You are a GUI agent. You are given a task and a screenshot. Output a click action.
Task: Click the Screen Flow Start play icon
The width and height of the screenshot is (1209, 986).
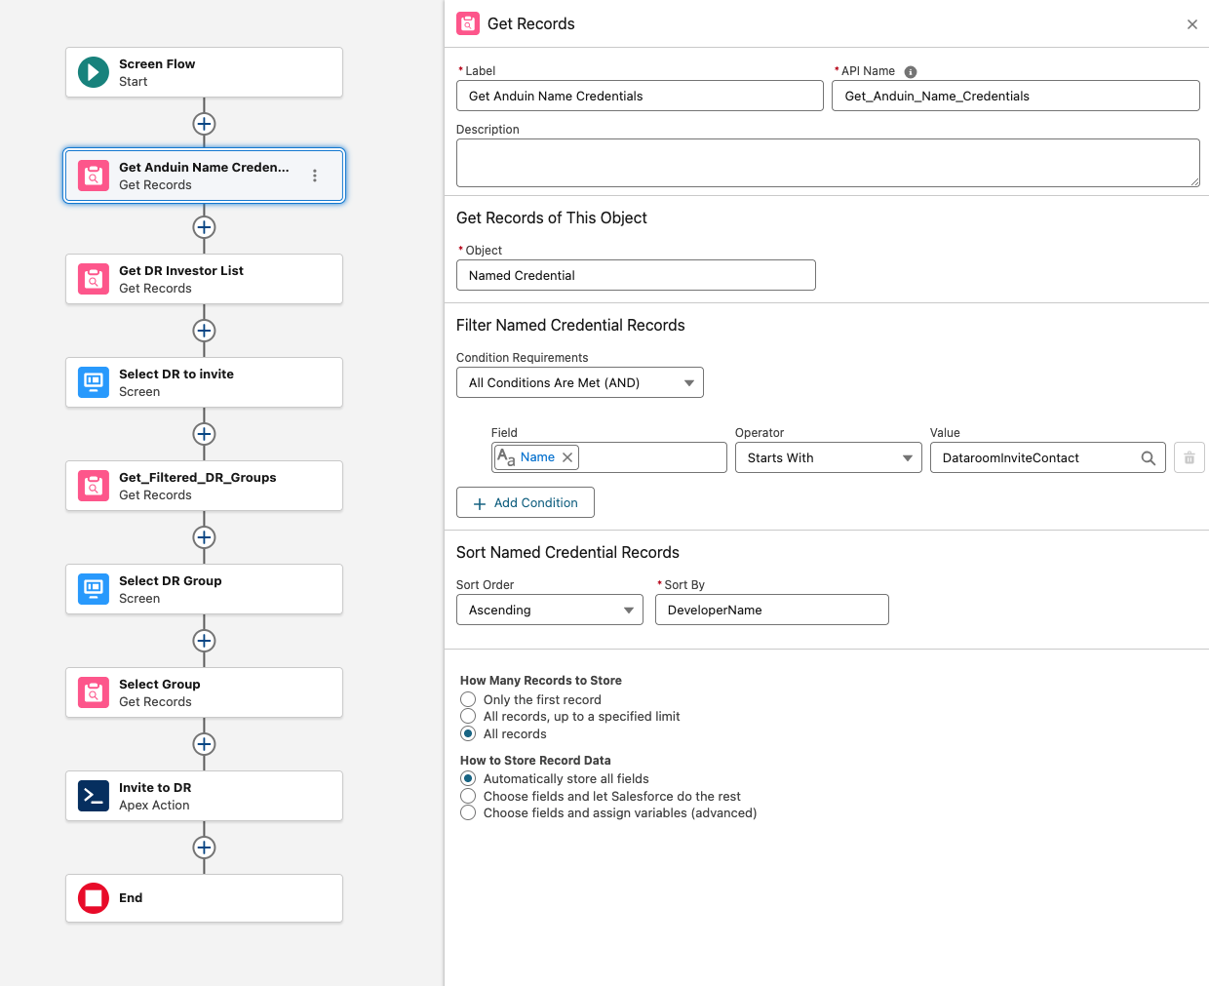[x=94, y=72]
